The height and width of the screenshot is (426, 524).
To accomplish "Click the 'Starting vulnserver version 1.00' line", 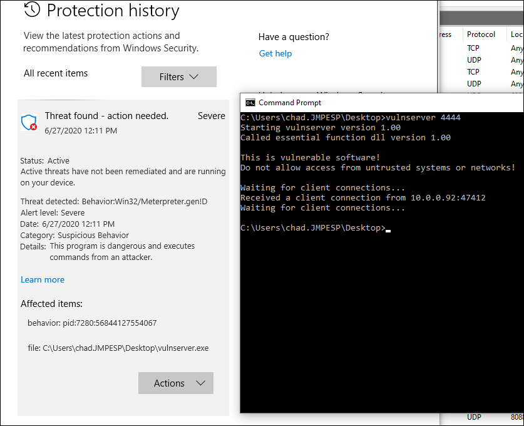I will 321,127.
